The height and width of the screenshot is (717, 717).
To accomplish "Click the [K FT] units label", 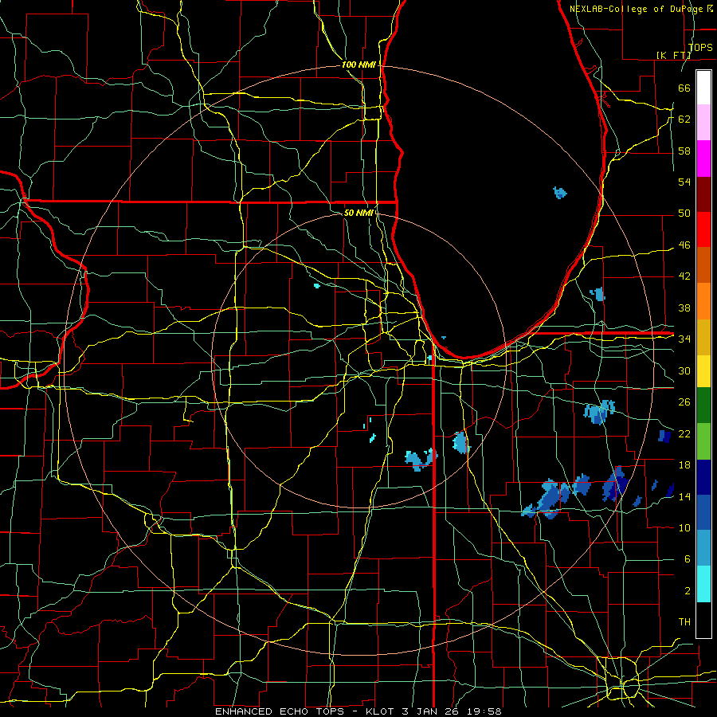I will [x=673, y=55].
